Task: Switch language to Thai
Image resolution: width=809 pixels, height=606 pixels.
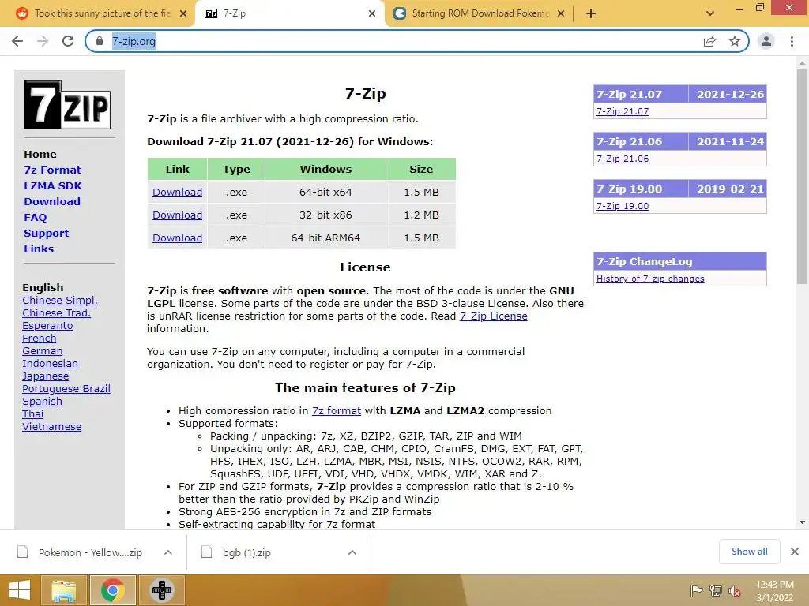Action: pyautogui.click(x=33, y=413)
